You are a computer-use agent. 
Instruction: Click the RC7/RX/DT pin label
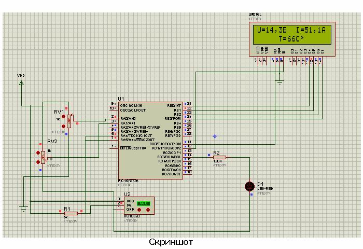(x=172, y=174)
